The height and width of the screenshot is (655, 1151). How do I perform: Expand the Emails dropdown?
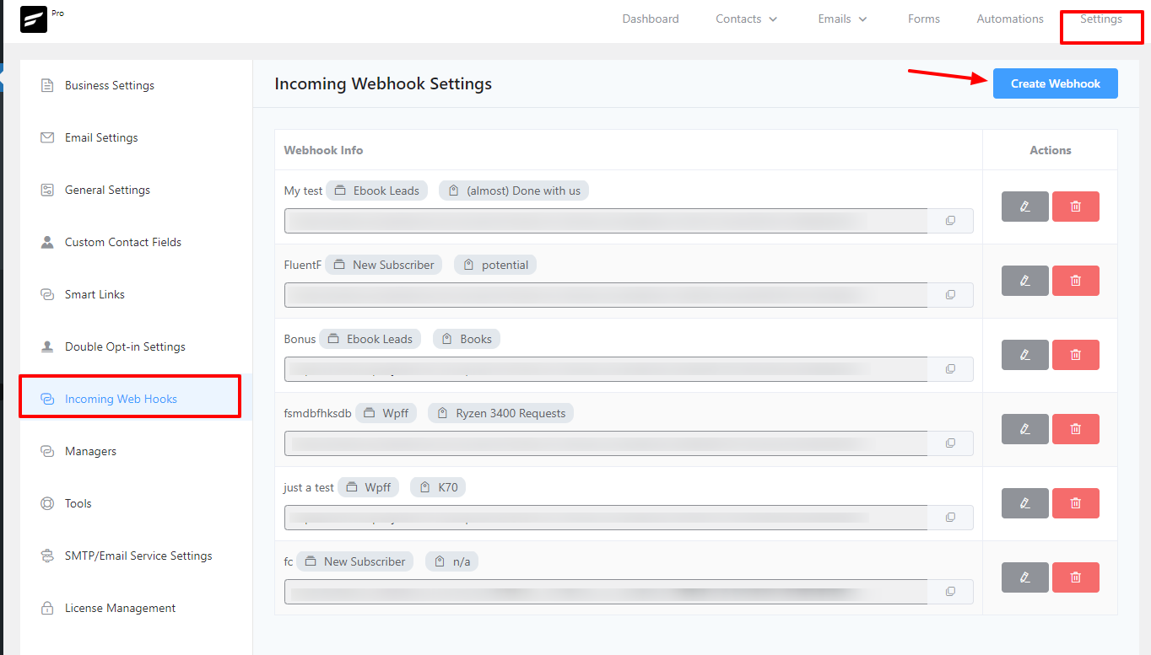(x=840, y=19)
